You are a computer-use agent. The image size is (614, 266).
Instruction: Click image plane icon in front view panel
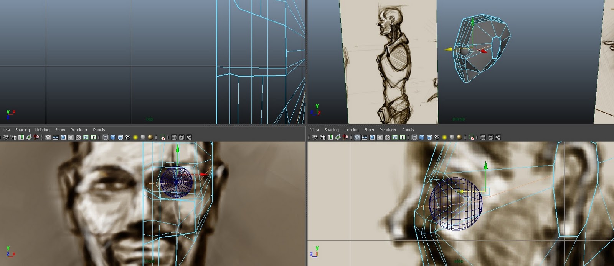pyautogui.click(x=29, y=137)
